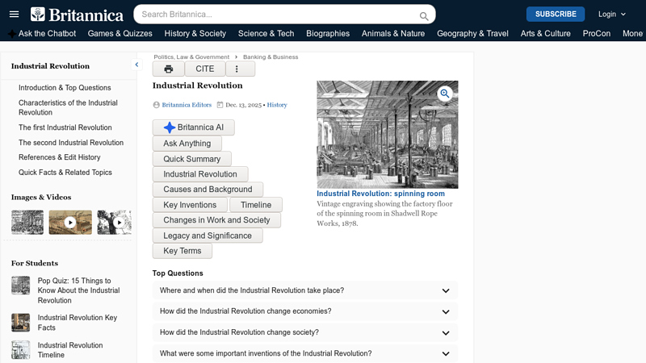646x363 pixels.
Task: Open Pop Quiz: 15 Things to Know link
Action: 78,290
